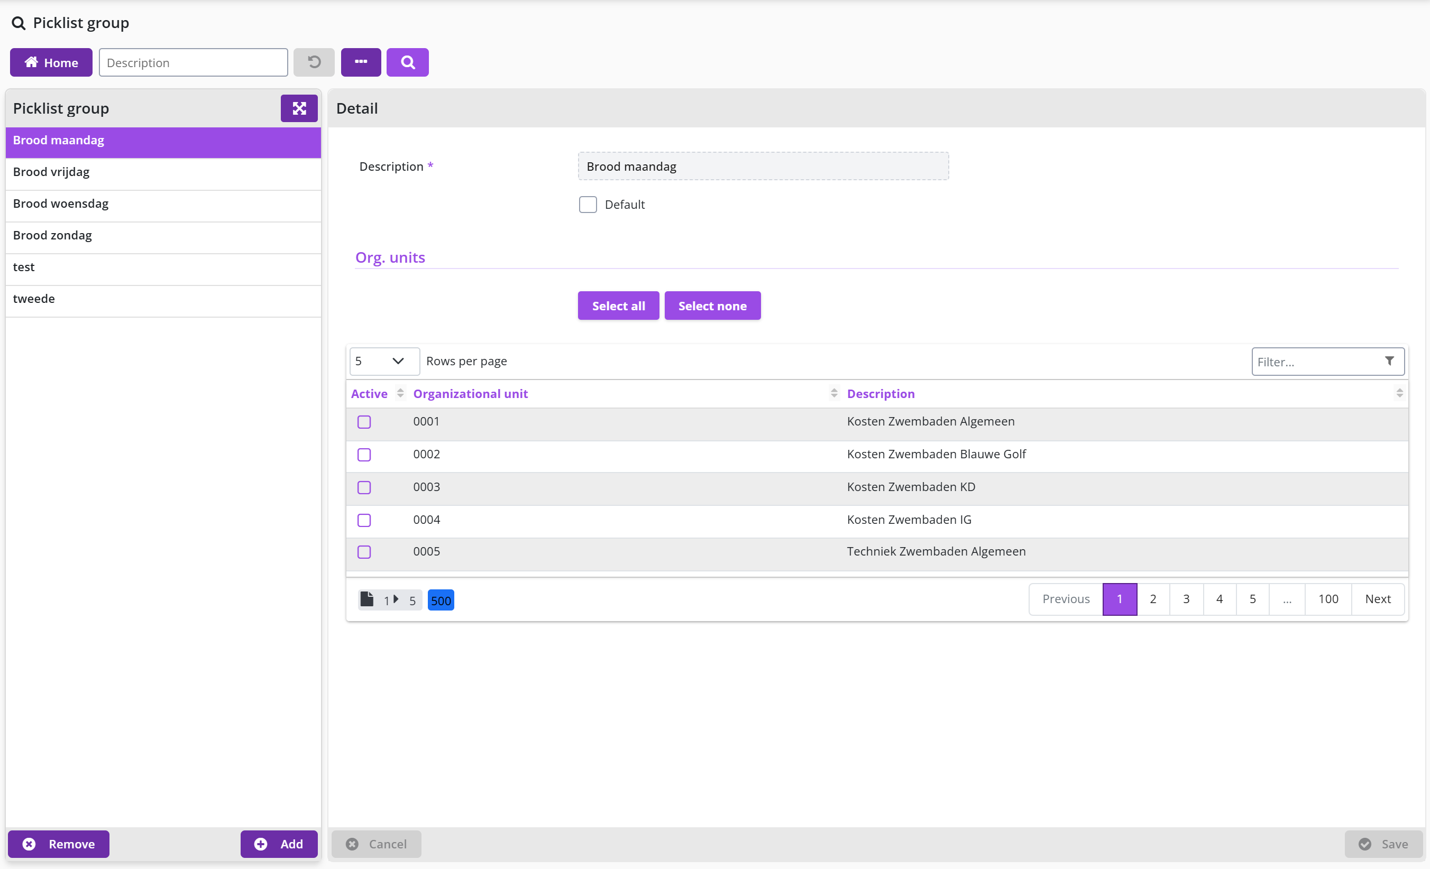
Task: Open the Rows per page dropdown
Action: point(384,361)
